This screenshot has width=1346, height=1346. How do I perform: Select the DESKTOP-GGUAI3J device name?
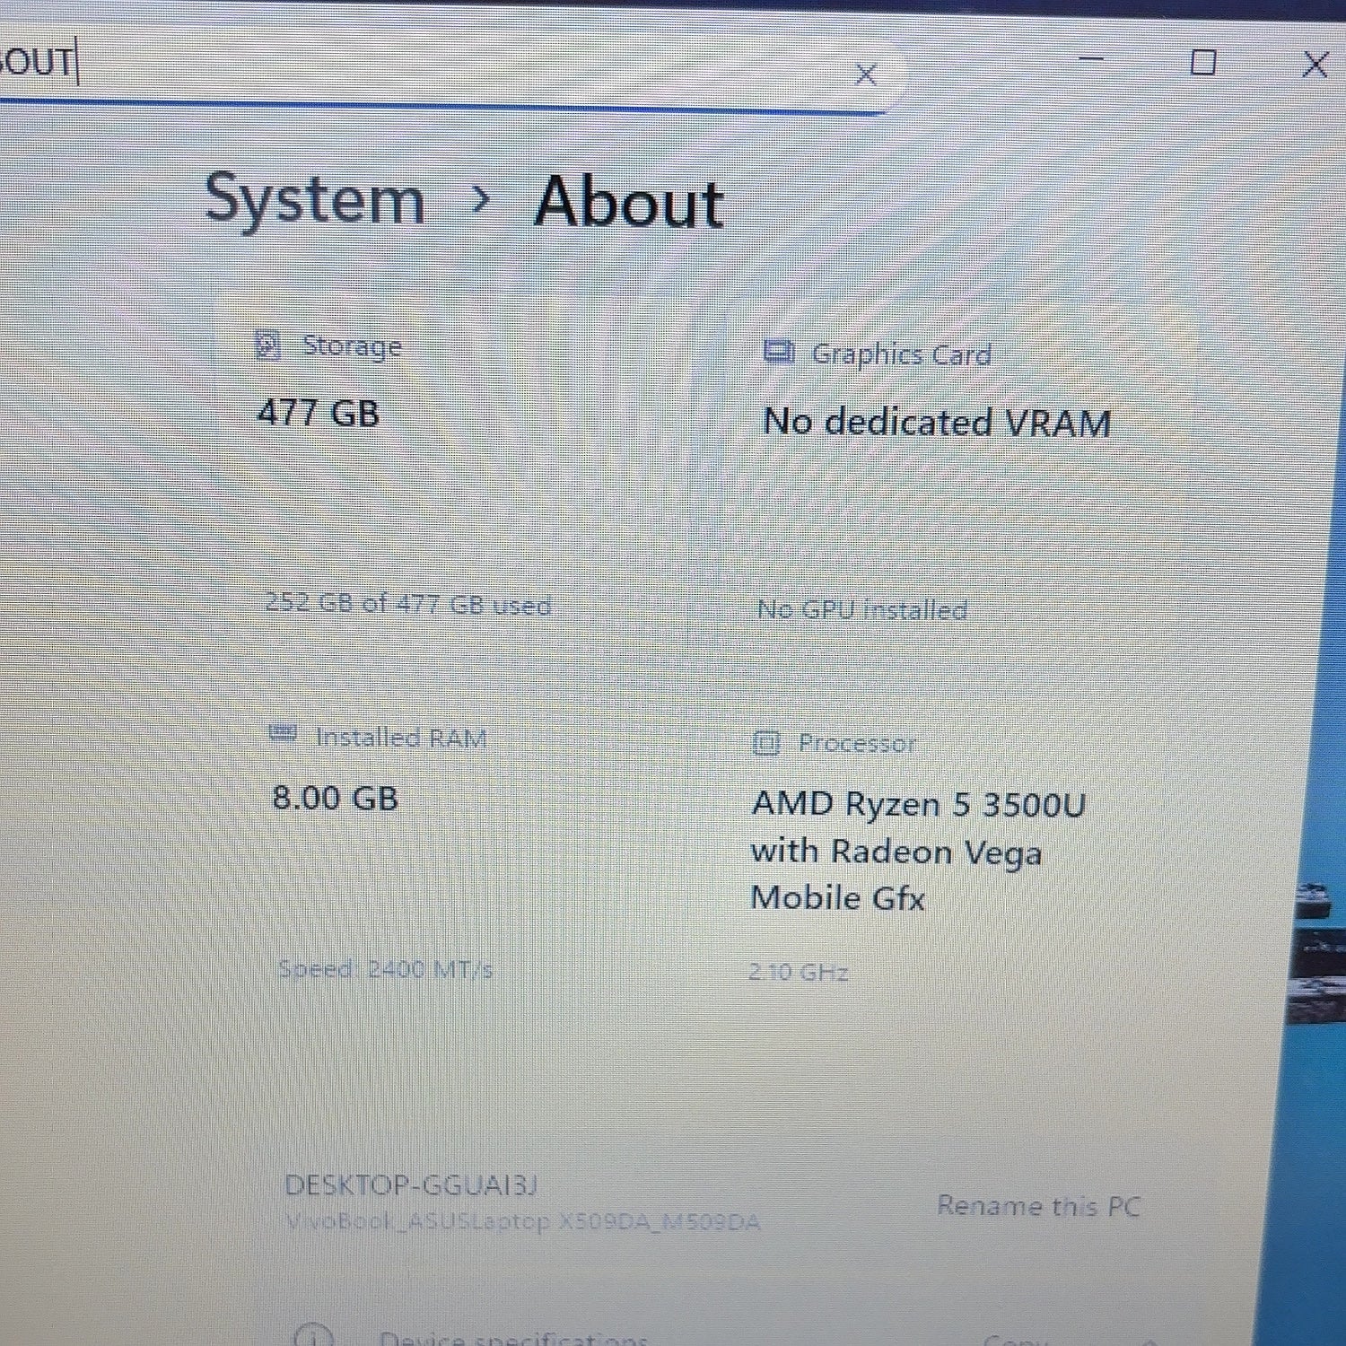coord(410,1185)
